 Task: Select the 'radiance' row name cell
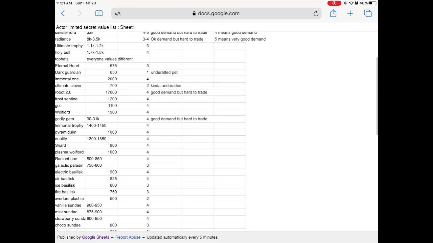point(70,39)
